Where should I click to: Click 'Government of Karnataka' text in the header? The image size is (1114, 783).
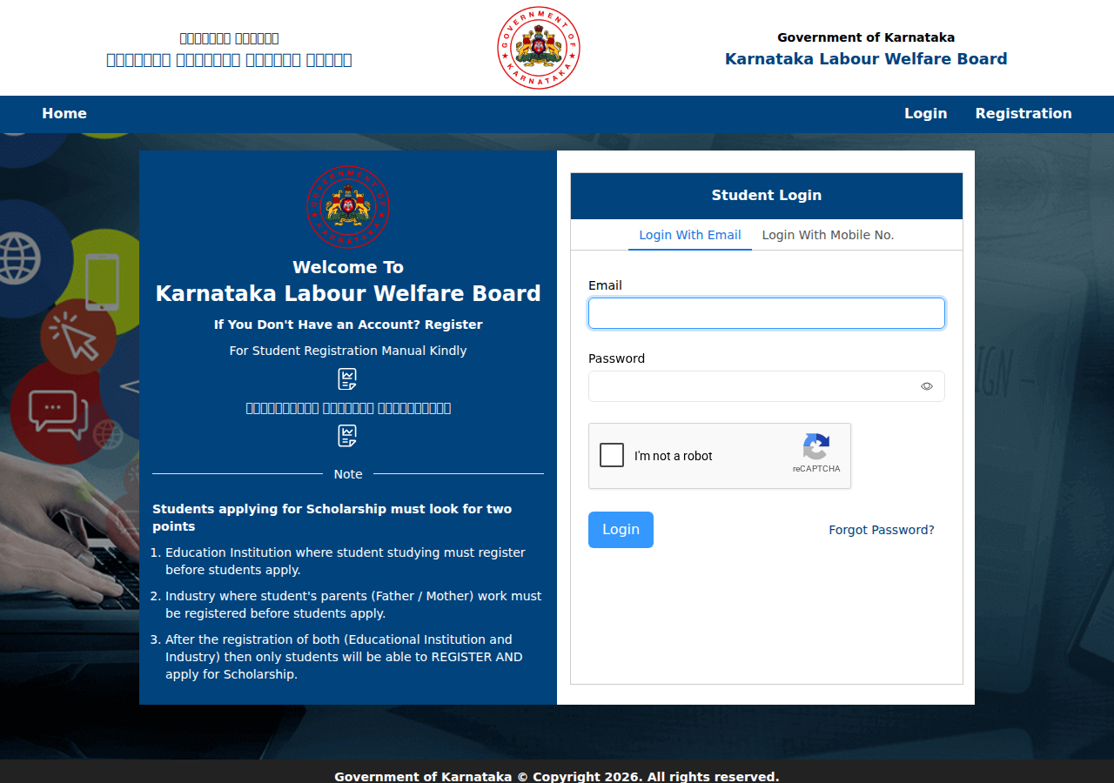(x=866, y=37)
